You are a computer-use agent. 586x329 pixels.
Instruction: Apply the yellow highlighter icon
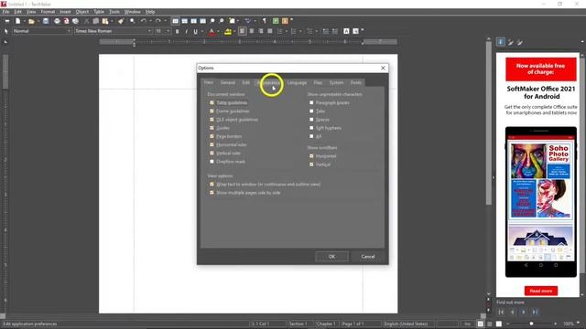click(228, 31)
